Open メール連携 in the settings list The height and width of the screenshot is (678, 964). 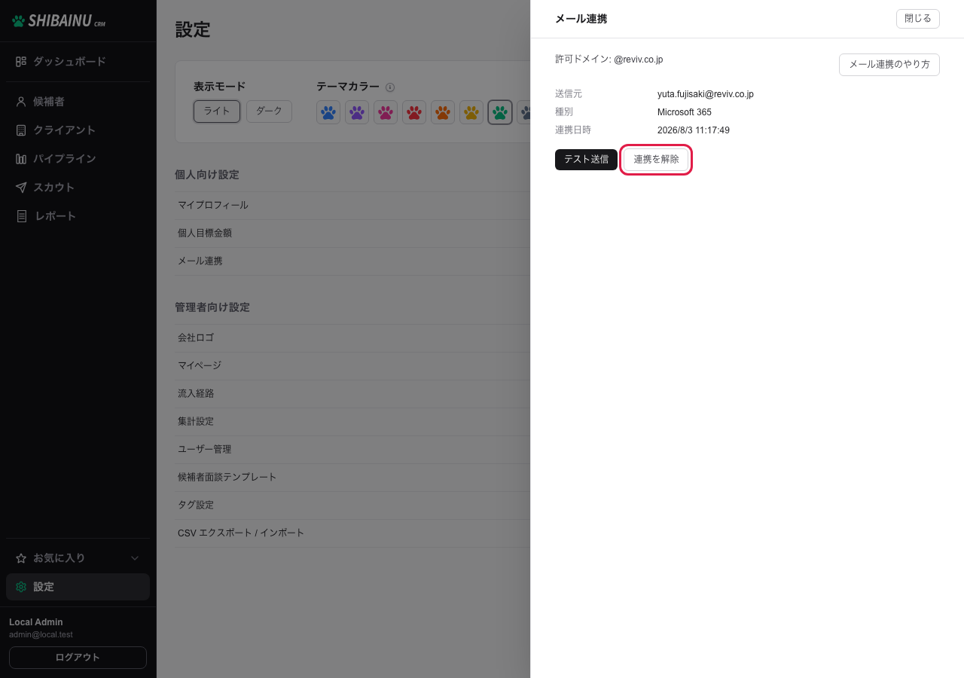(352, 261)
